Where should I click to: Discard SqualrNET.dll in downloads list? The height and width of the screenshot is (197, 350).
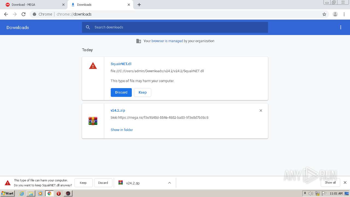[x=121, y=92]
